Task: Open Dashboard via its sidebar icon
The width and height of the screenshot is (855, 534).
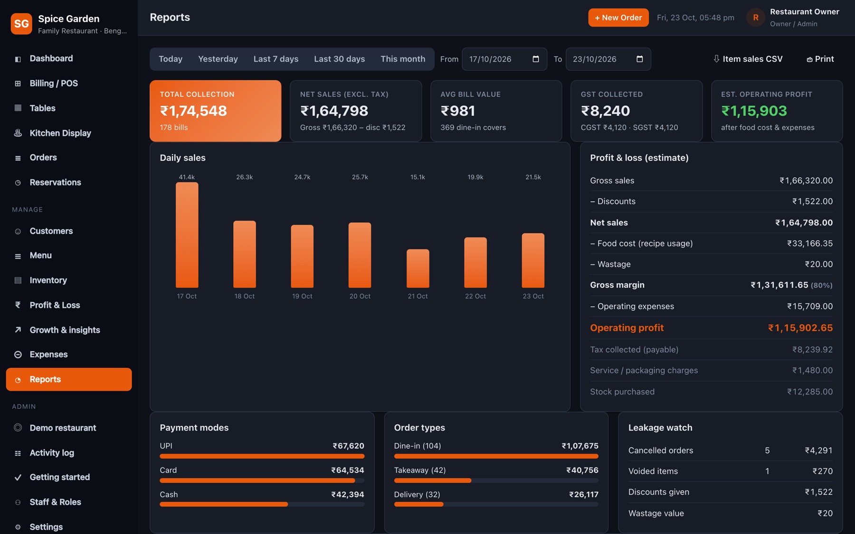Action: pyautogui.click(x=18, y=59)
